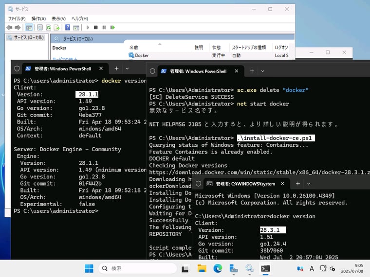Click the Stop service square icon
Viewport: 370px width, 277px height.
coord(96,28)
